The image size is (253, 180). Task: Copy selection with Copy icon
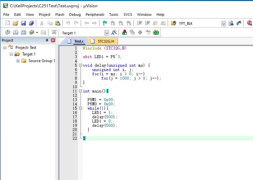pyautogui.click(x=50, y=23)
